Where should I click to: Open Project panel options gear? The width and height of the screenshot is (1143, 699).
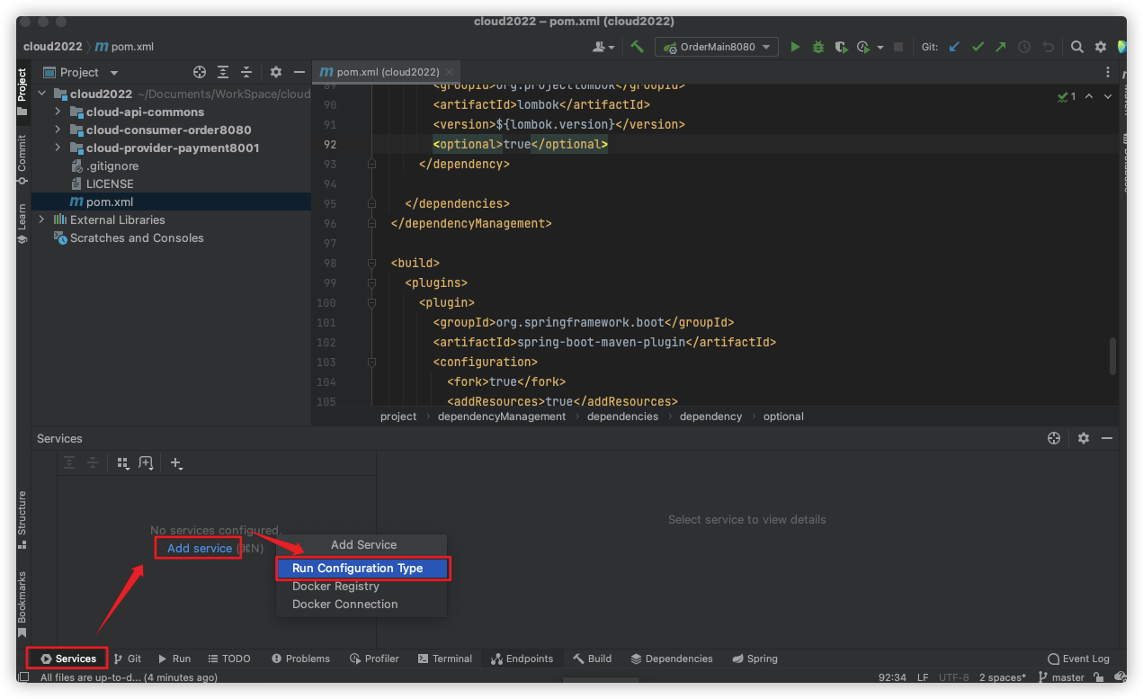pyautogui.click(x=276, y=72)
